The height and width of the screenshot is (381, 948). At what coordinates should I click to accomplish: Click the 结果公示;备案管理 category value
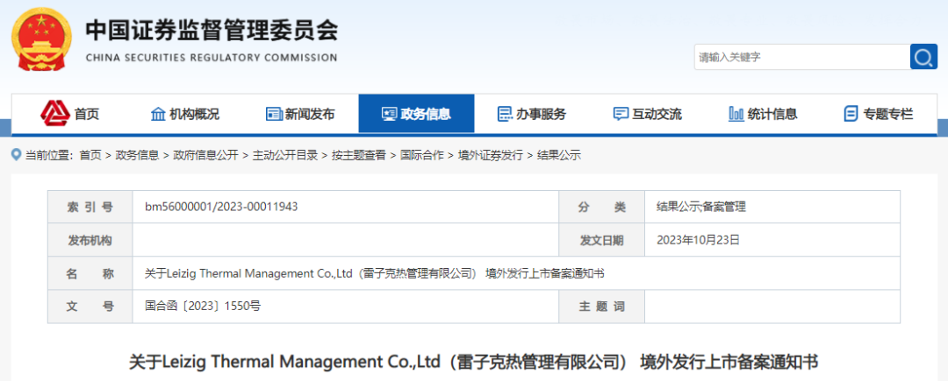(701, 207)
